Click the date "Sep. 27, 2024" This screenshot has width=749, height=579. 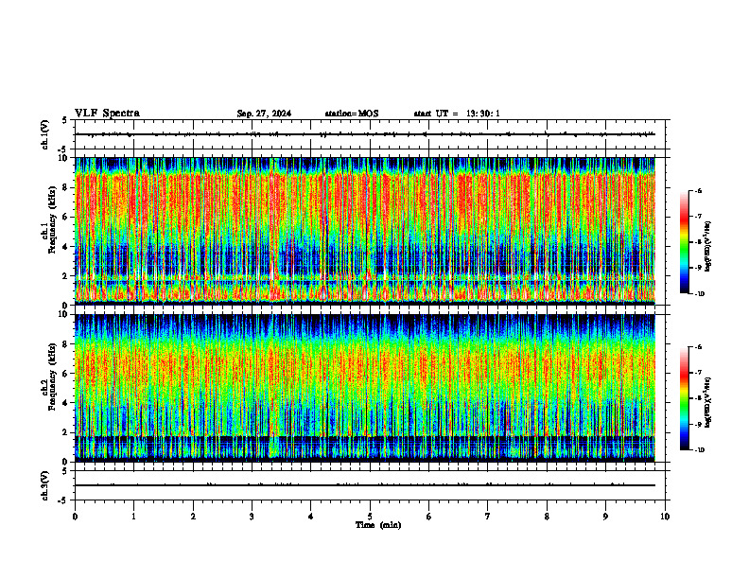point(264,114)
